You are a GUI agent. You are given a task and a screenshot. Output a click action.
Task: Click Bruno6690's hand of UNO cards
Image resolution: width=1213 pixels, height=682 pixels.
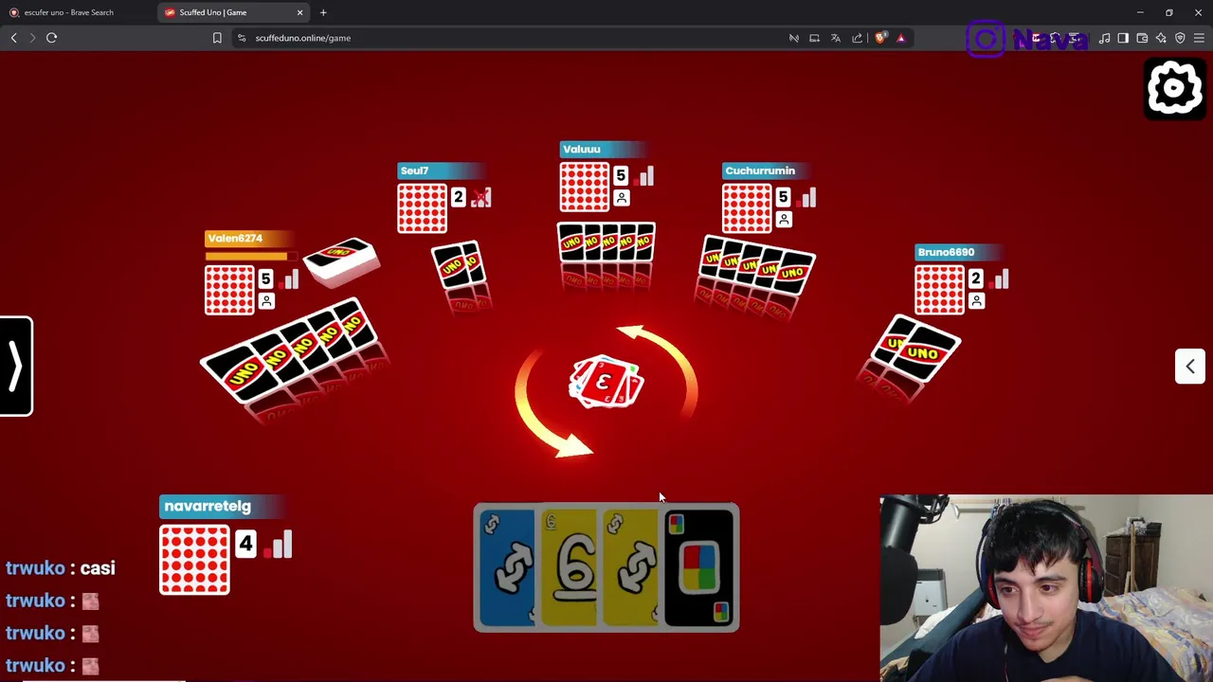(x=914, y=350)
